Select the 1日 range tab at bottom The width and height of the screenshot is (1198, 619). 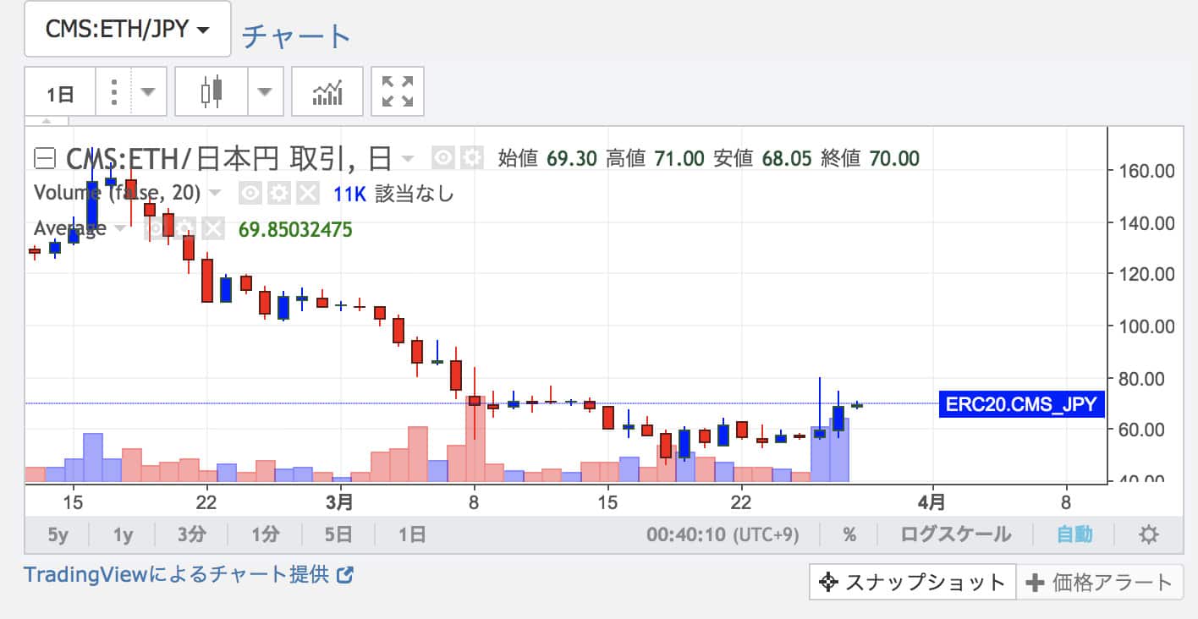point(411,534)
